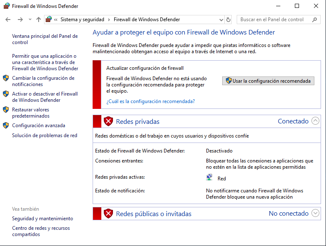
Task: Click the Desactivado firewall state value
Action: [219, 151]
